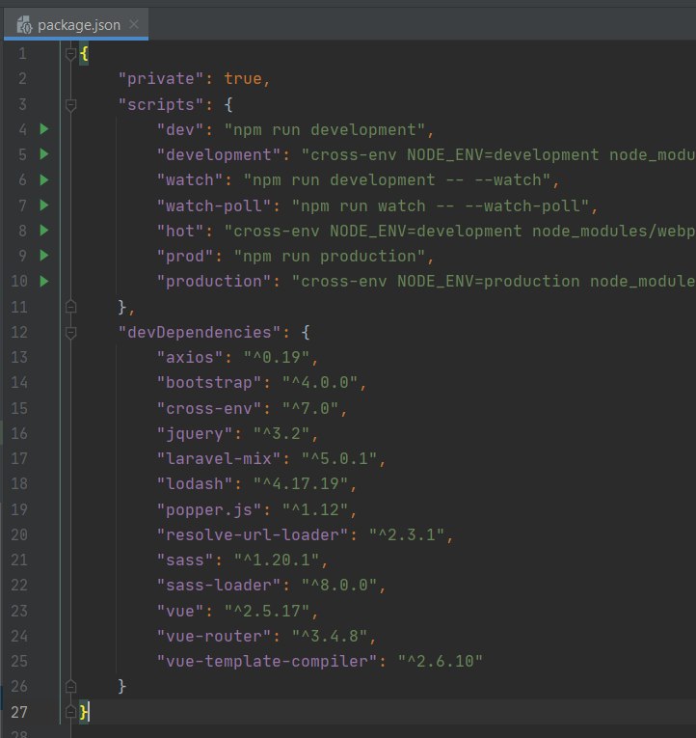Click the "vue-router" dependency name
Image resolution: width=696 pixels, height=738 pixels.
(x=214, y=636)
